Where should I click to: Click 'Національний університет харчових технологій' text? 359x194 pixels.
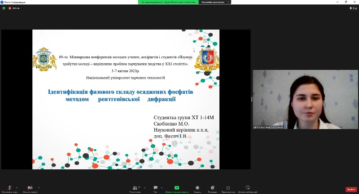click(126, 78)
